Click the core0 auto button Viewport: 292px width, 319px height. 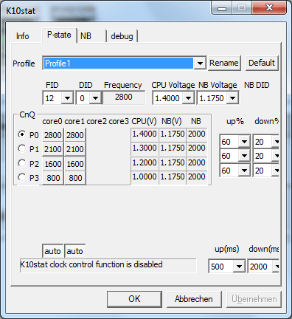(52, 251)
